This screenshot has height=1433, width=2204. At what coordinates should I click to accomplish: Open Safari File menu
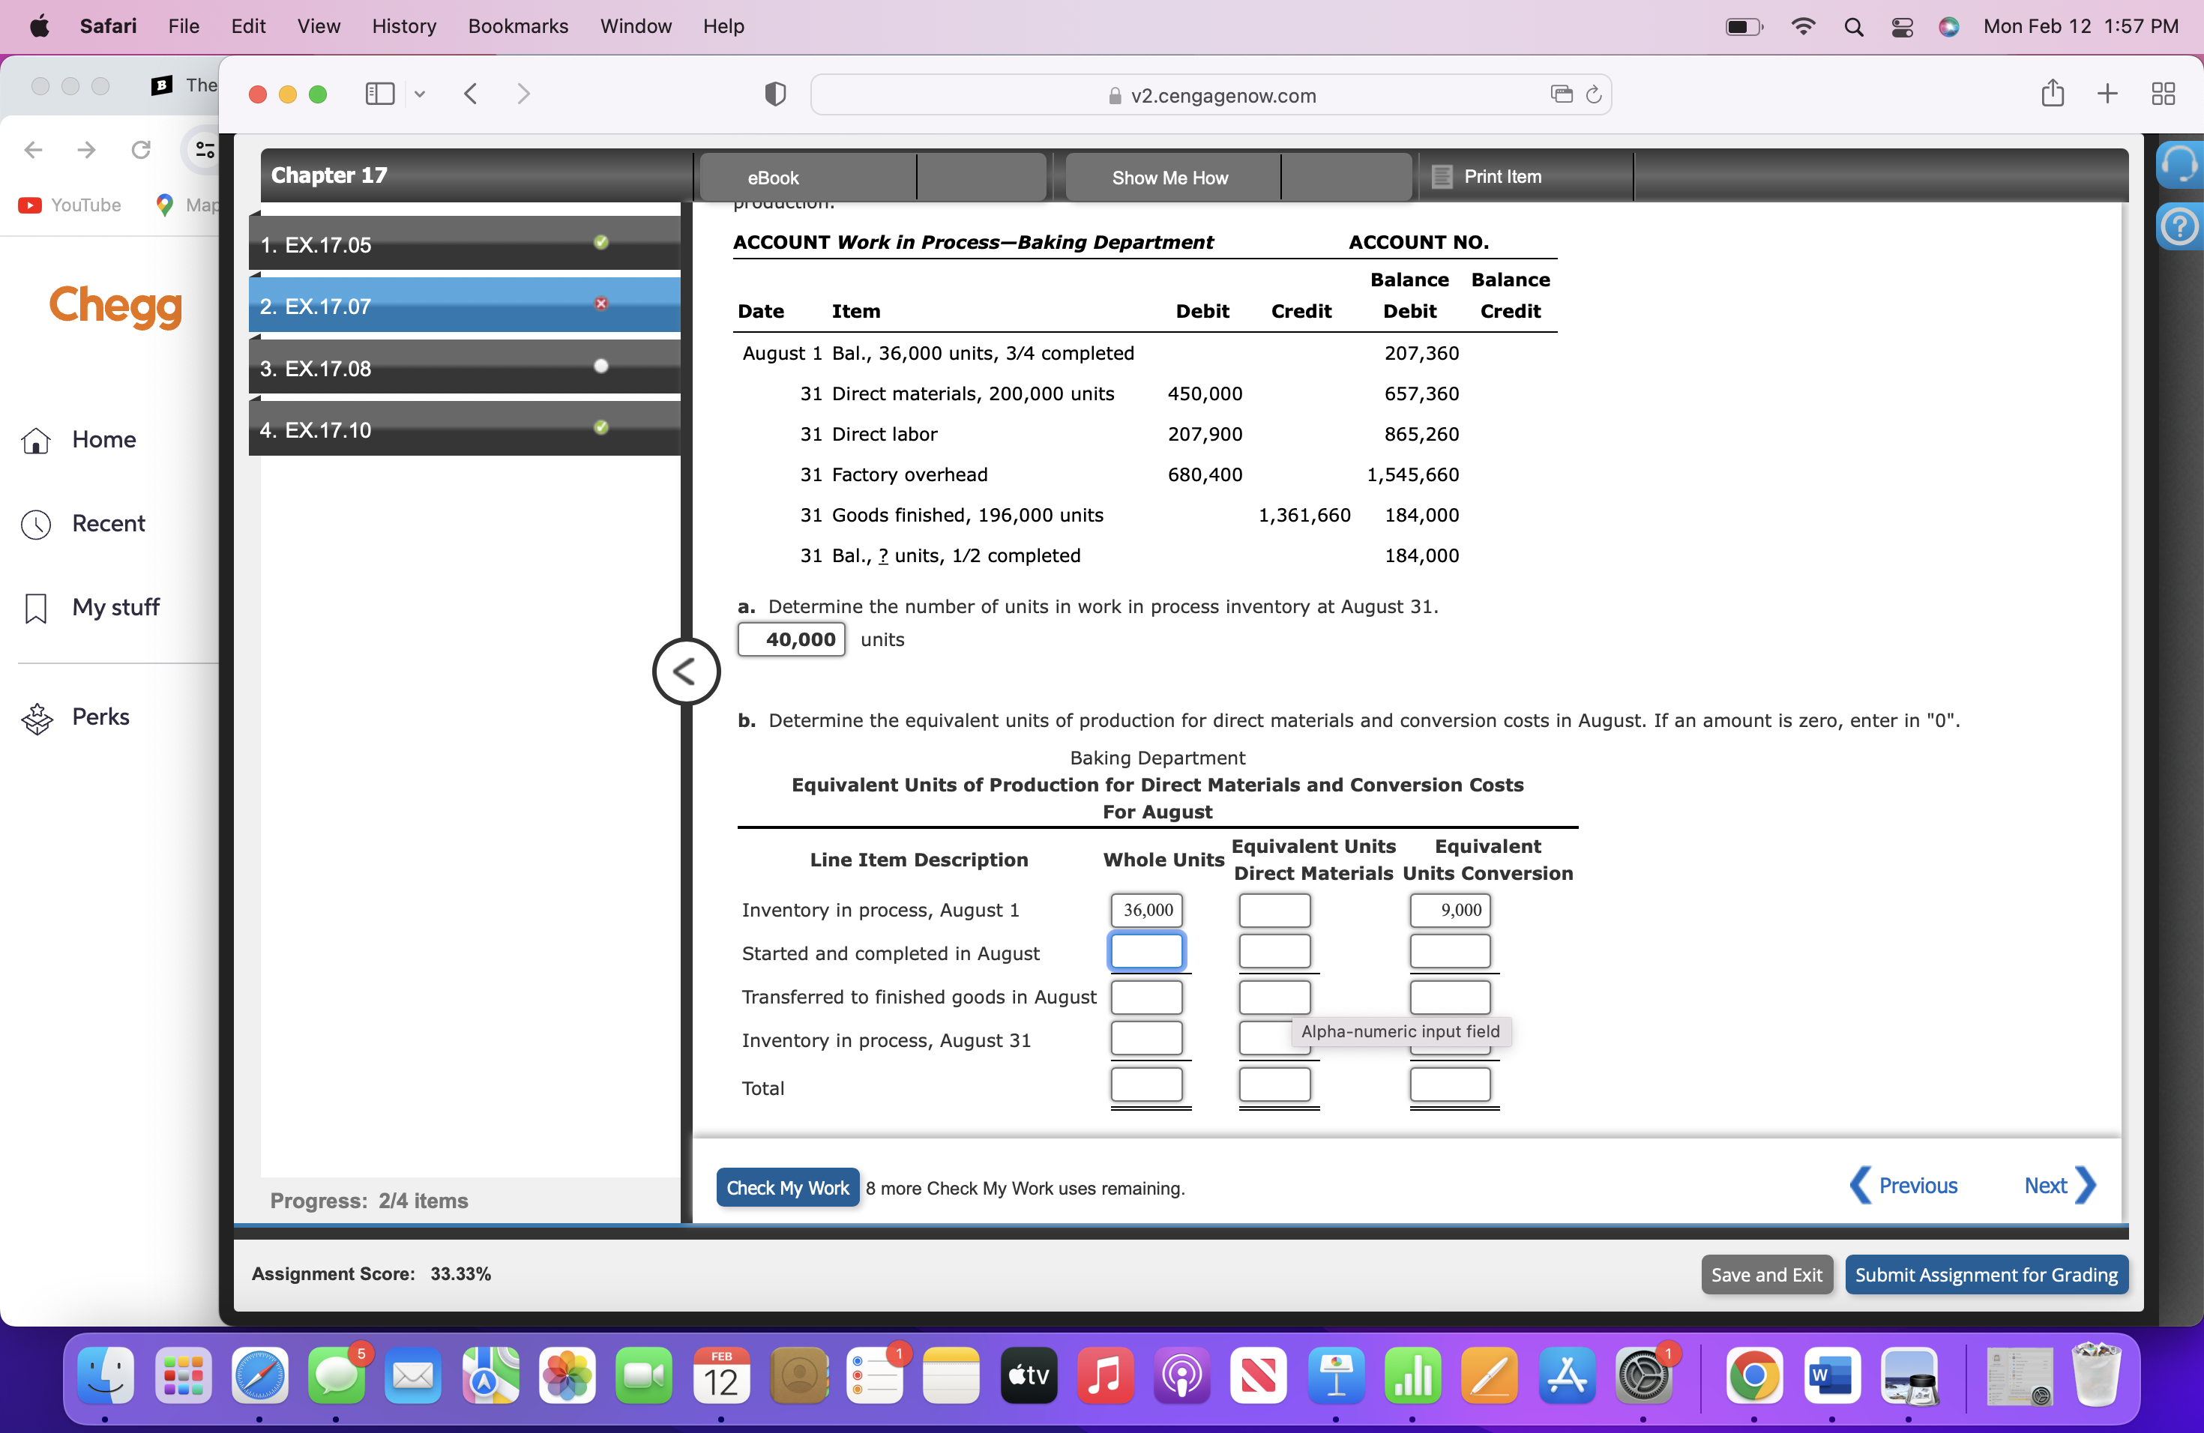click(184, 26)
